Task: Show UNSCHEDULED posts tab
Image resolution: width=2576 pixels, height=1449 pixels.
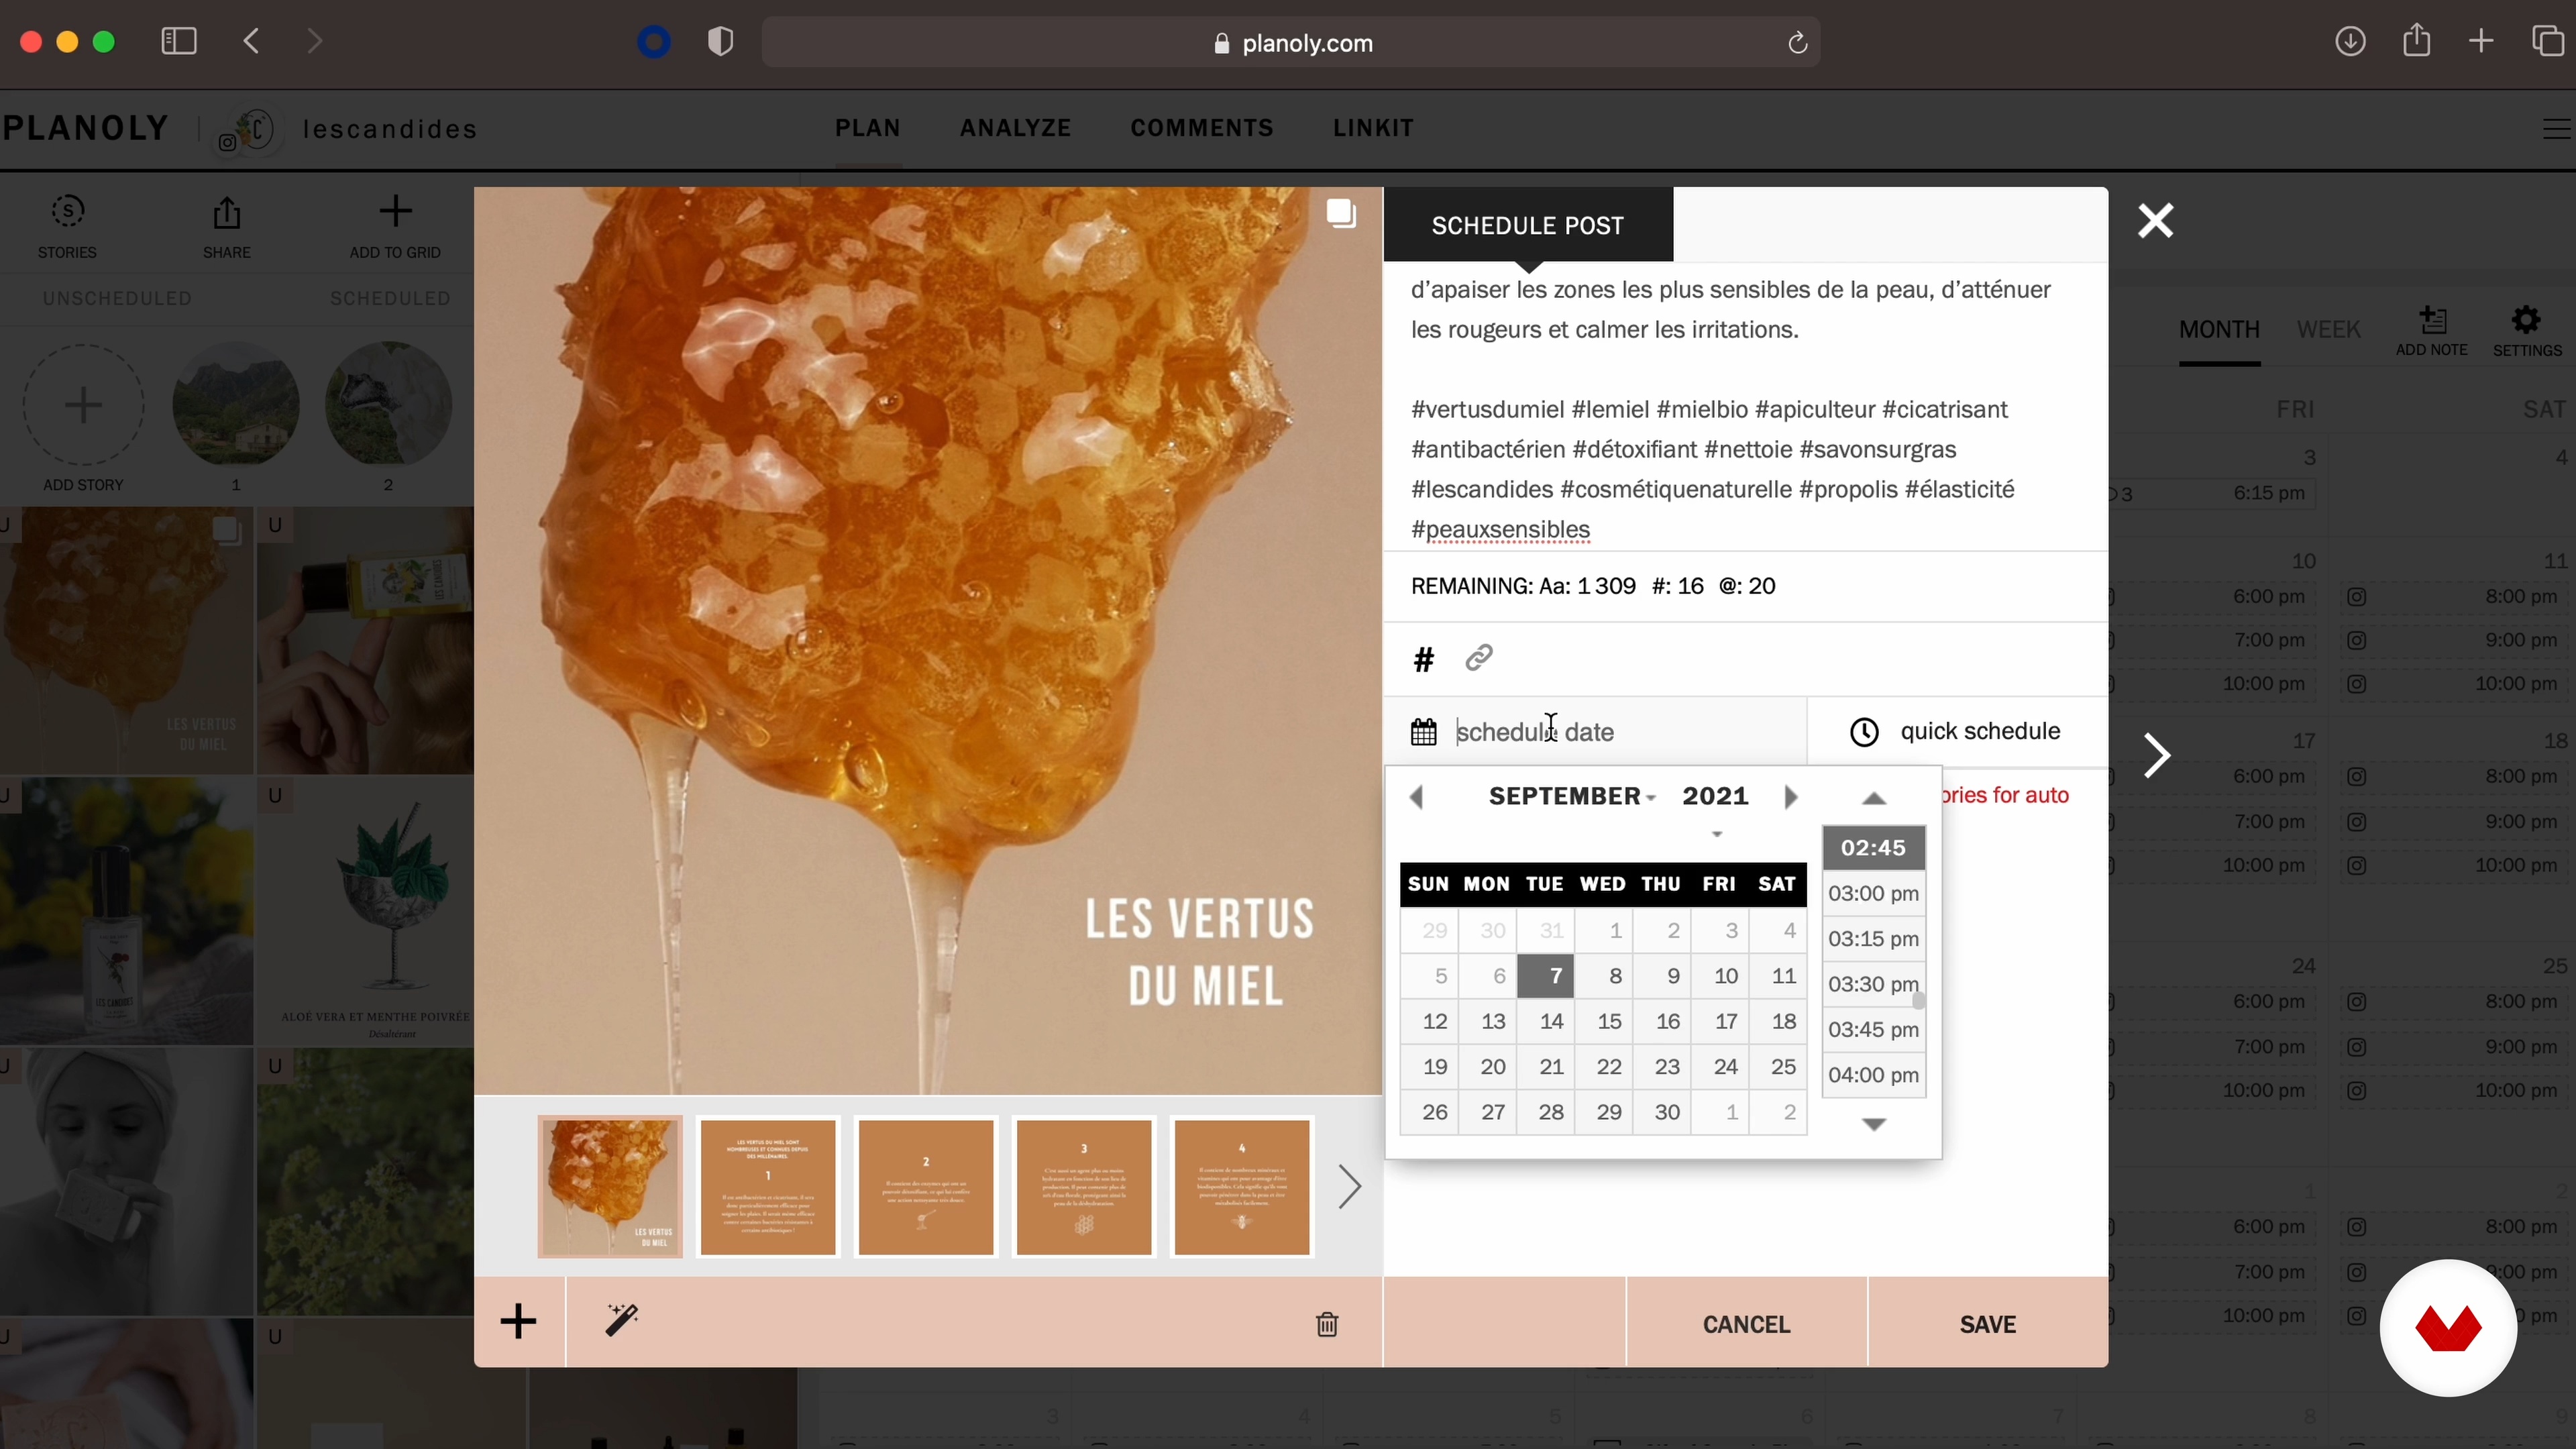Action: 117,299
